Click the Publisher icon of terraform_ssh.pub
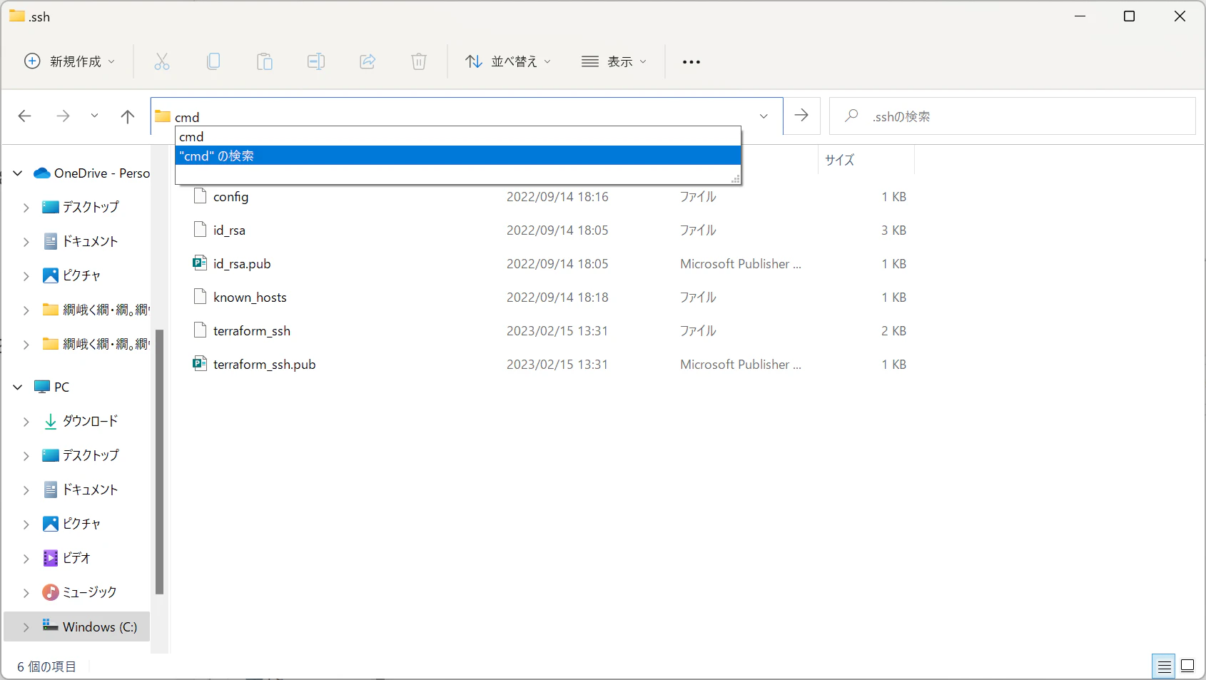Image resolution: width=1206 pixels, height=680 pixels. coord(200,364)
